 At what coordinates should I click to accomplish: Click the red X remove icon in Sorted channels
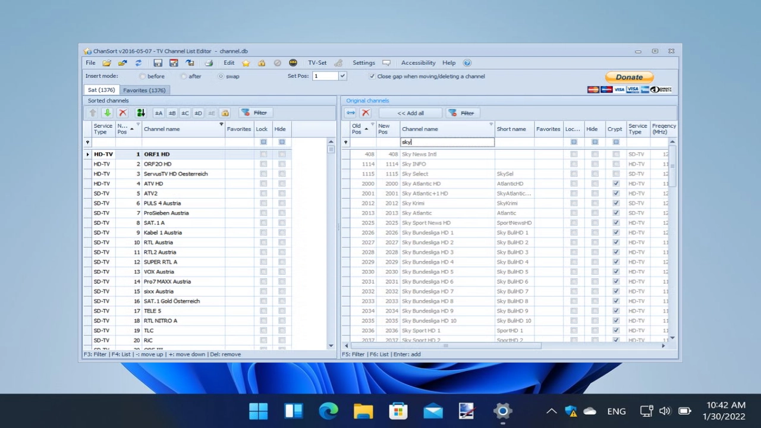point(122,113)
